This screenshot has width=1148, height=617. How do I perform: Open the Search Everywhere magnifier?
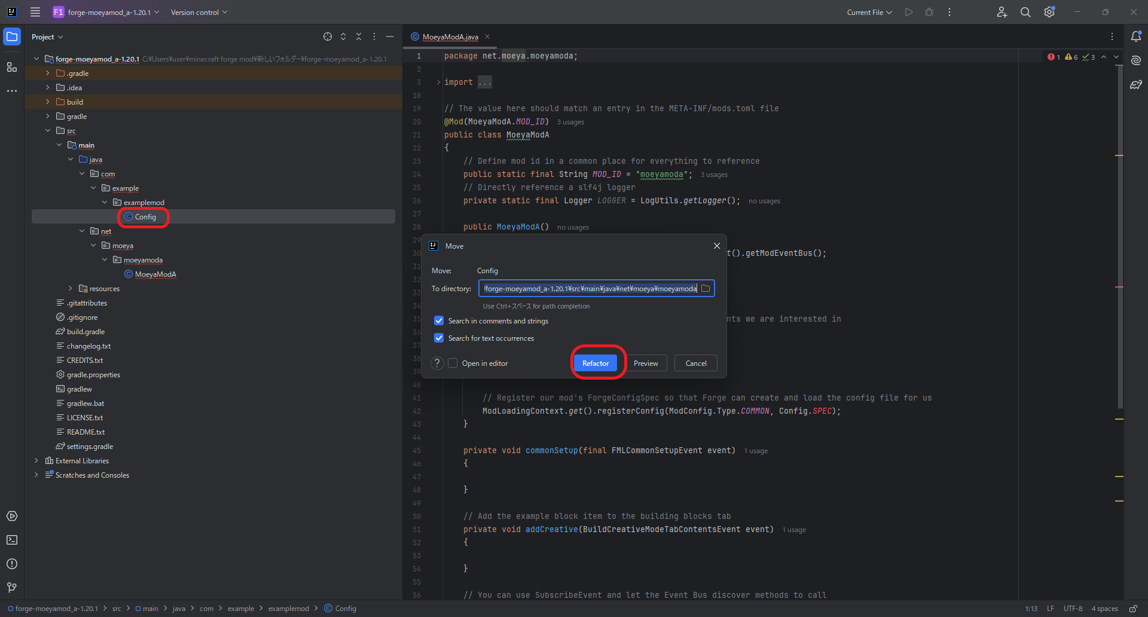pyautogui.click(x=1025, y=13)
